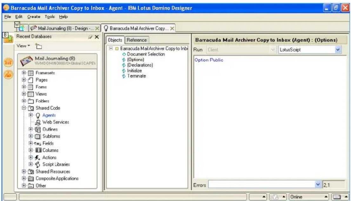Viewport: 351px width, 201px height.
Task: Click the lower orange bookmark sidebar icon
Action: tap(8, 74)
